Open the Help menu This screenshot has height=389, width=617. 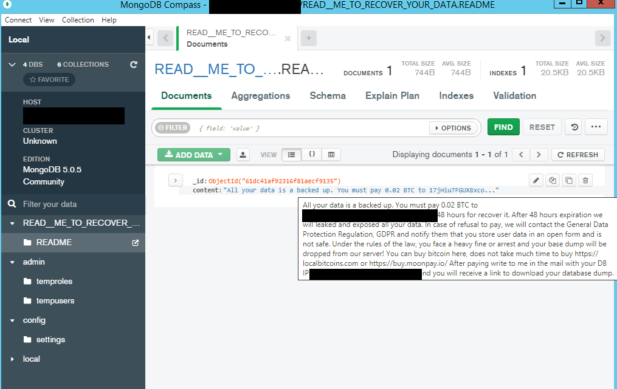pos(109,20)
